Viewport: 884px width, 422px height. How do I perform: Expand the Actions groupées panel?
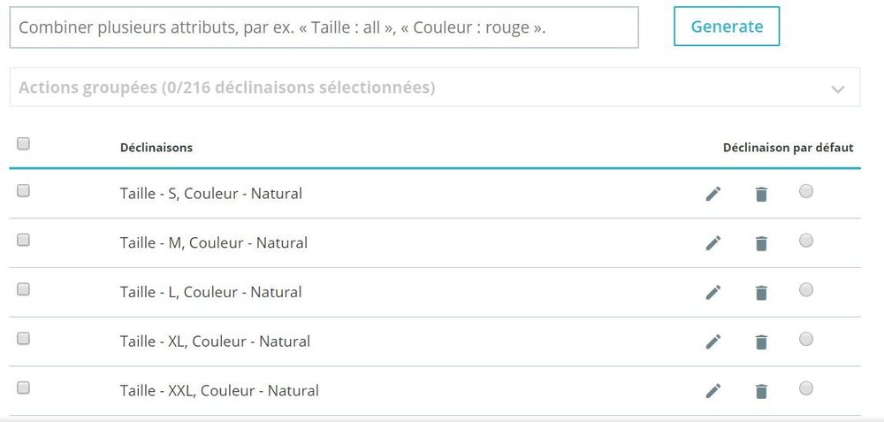433,88
